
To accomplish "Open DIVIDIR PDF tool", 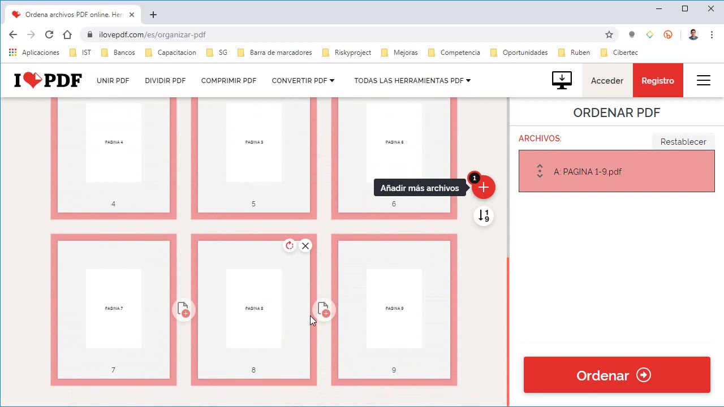I will tap(165, 80).
